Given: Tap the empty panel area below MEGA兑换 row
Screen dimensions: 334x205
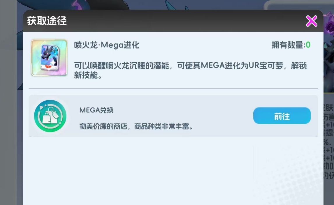Looking at the screenshot, I should coord(173,171).
